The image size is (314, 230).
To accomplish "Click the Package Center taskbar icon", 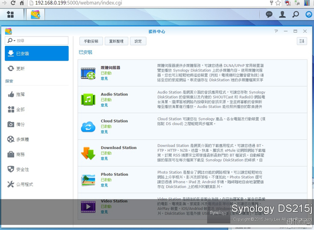I will point(36,15).
